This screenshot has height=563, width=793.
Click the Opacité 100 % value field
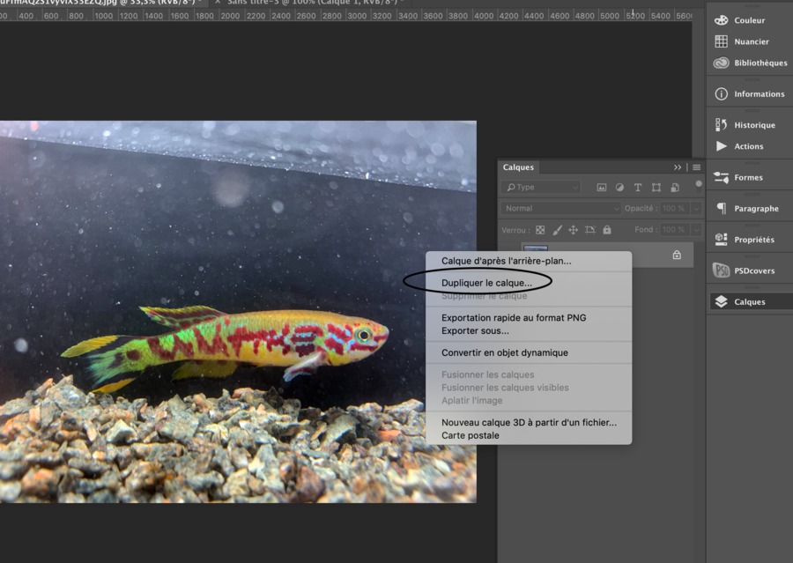[676, 209]
